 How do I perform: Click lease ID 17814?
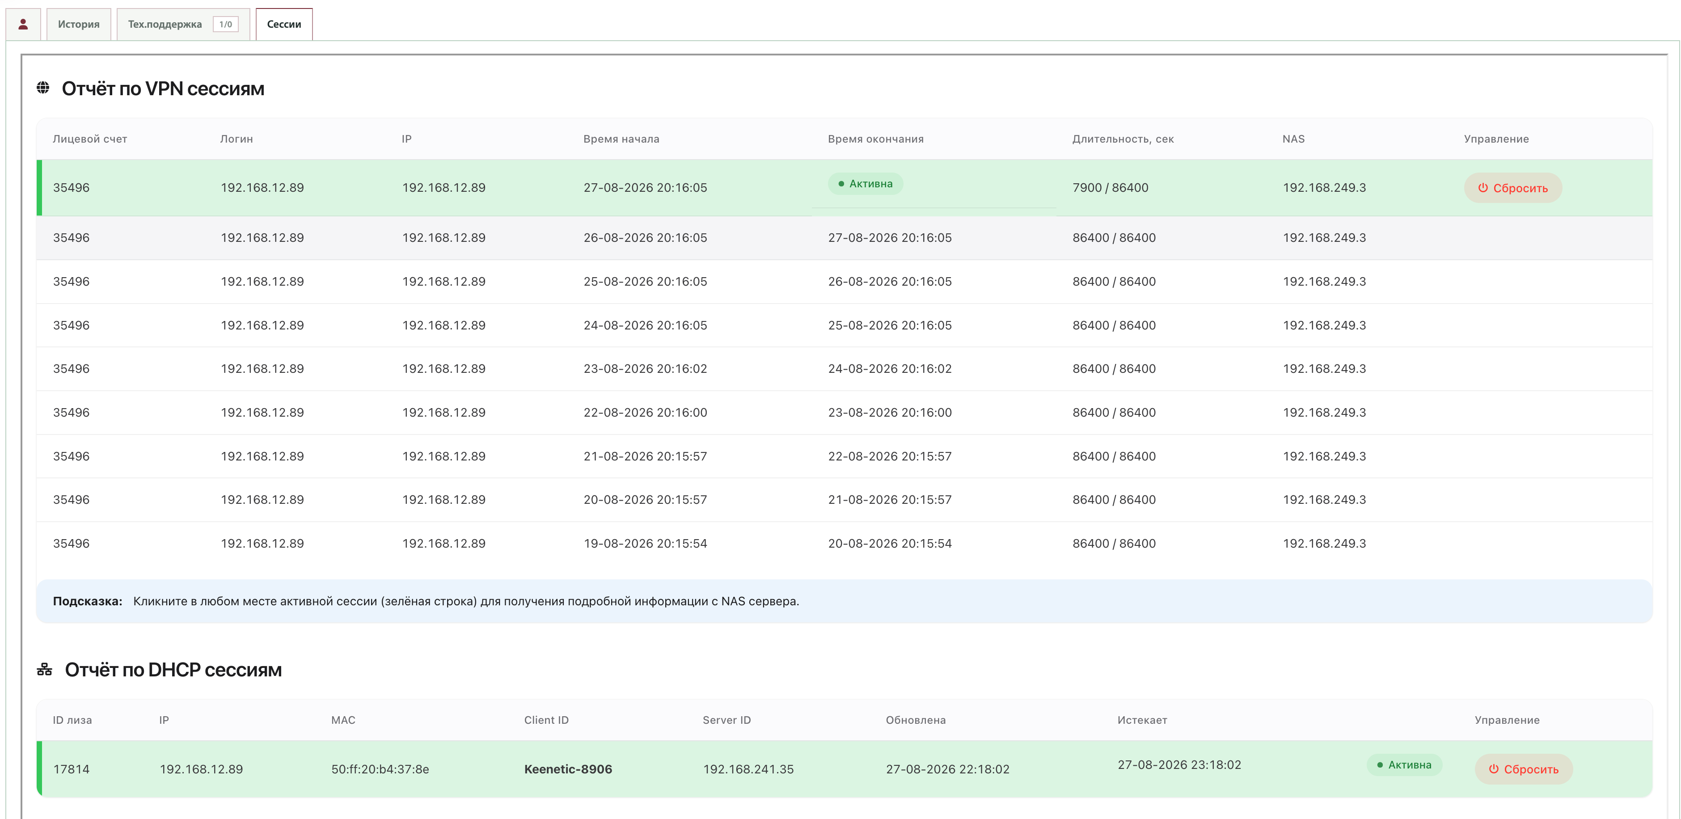point(71,769)
